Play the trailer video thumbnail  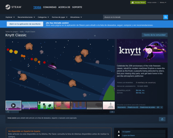(x=13, y=105)
